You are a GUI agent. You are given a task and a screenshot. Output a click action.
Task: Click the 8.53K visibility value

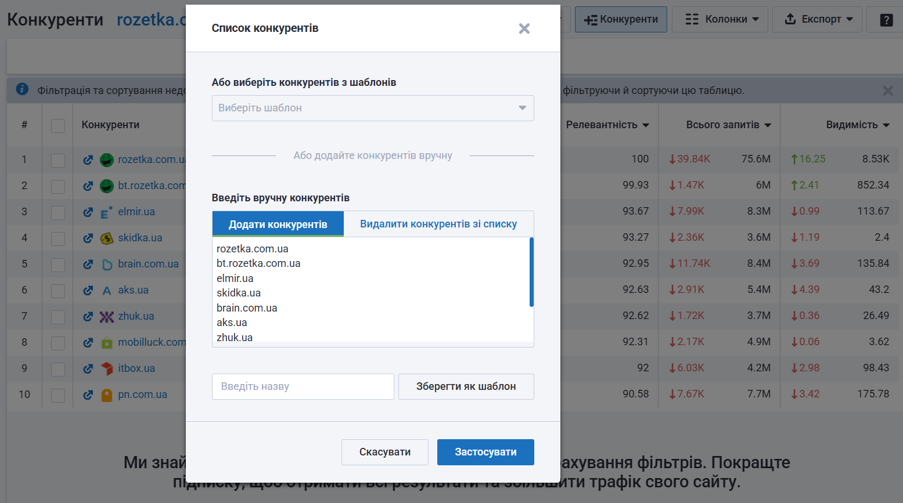876,159
